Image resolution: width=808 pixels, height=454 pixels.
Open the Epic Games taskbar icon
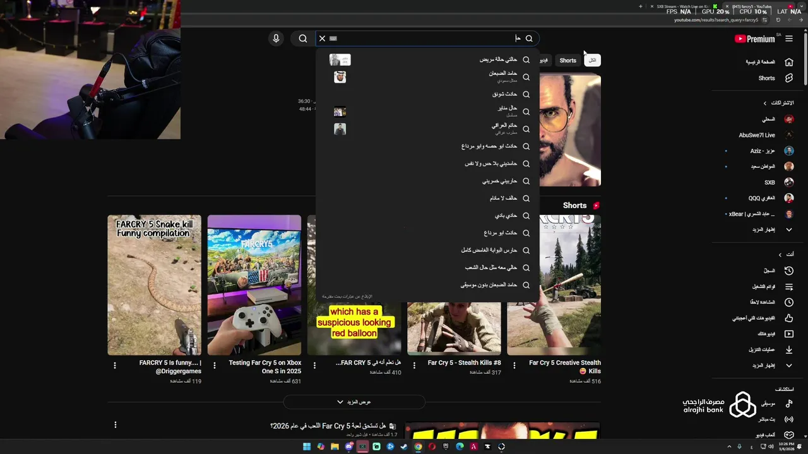[446, 446]
